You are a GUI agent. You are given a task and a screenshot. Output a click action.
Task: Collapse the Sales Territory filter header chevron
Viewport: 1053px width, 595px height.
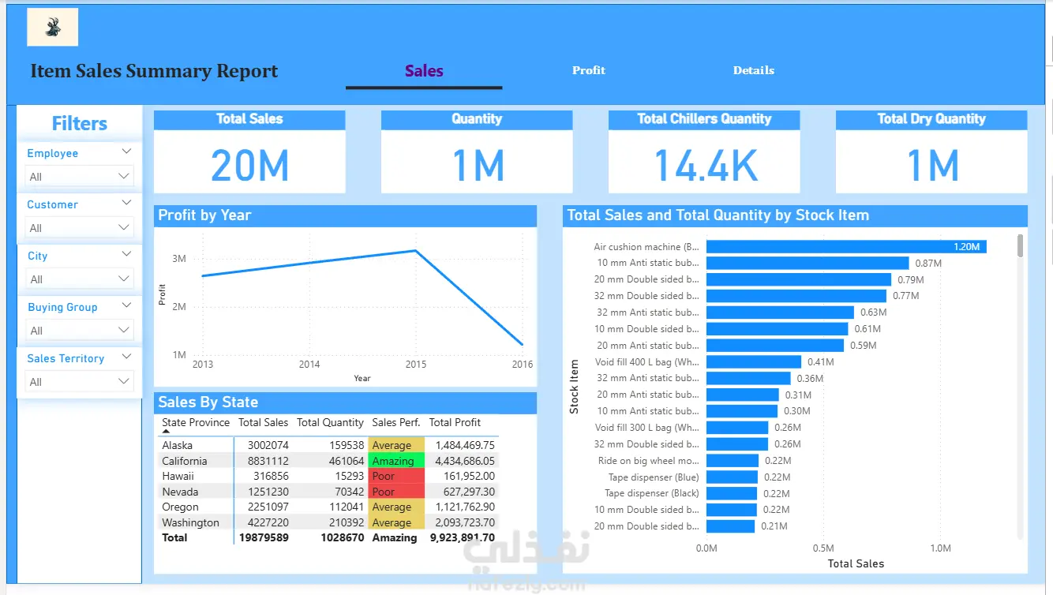tap(126, 357)
